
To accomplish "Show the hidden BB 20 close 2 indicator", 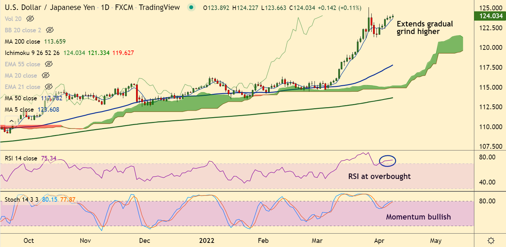I will pos(50,30).
